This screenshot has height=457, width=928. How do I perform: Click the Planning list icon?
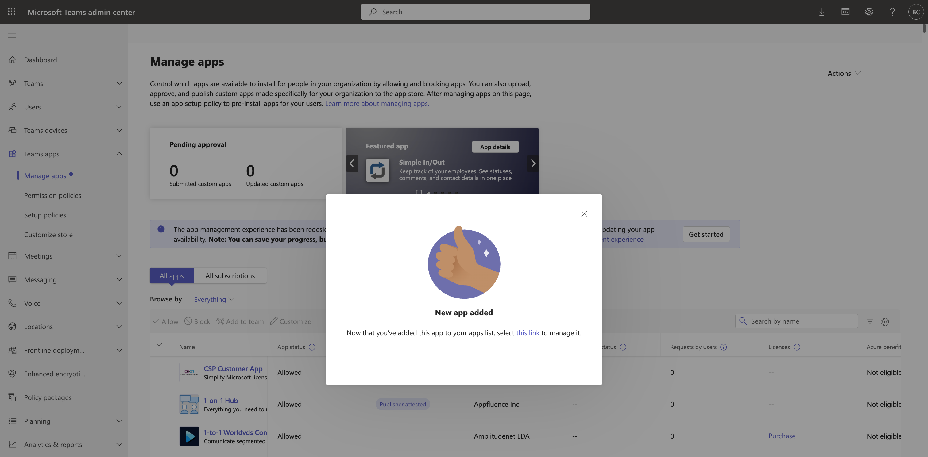(x=12, y=421)
